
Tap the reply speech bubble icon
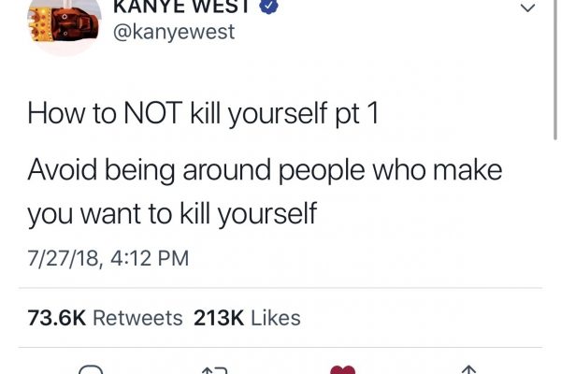pos(91,369)
